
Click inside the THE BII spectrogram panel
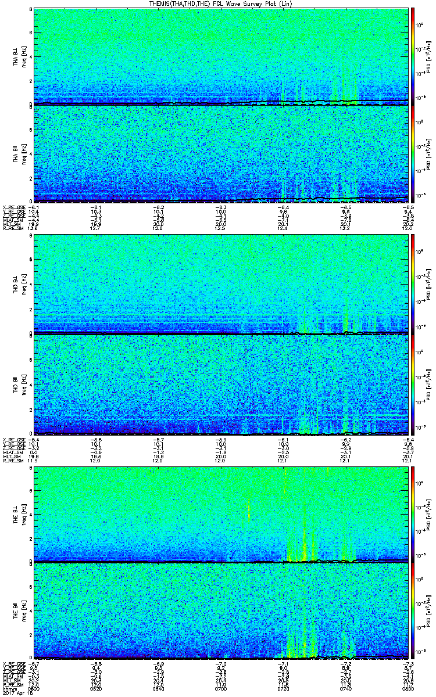pyautogui.click(x=221, y=612)
